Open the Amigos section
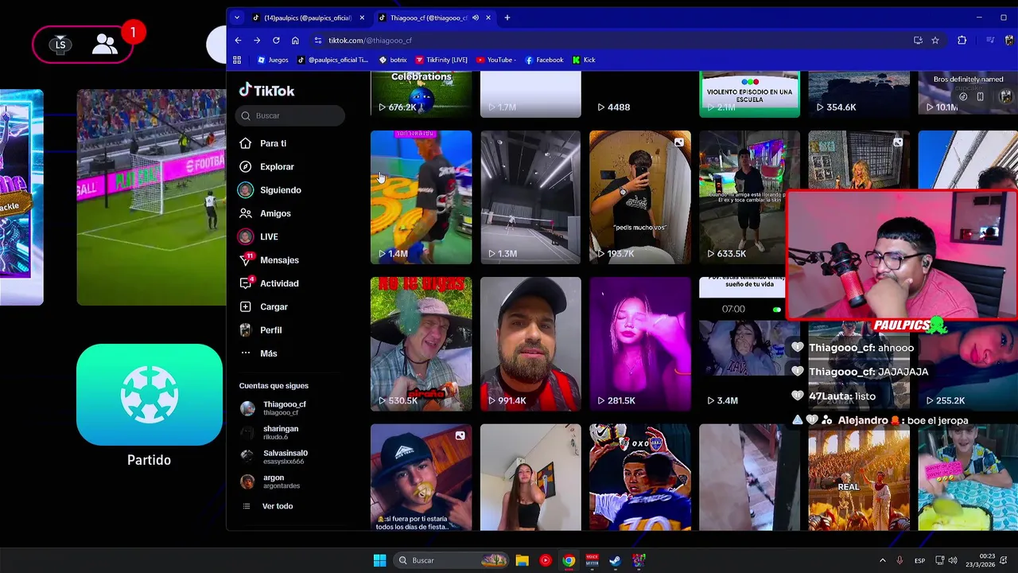Viewport: 1018px width, 573px height. [275, 213]
